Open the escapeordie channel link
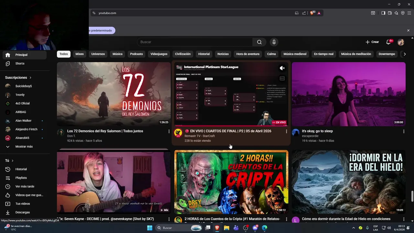414x233 pixels. [310, 136]
